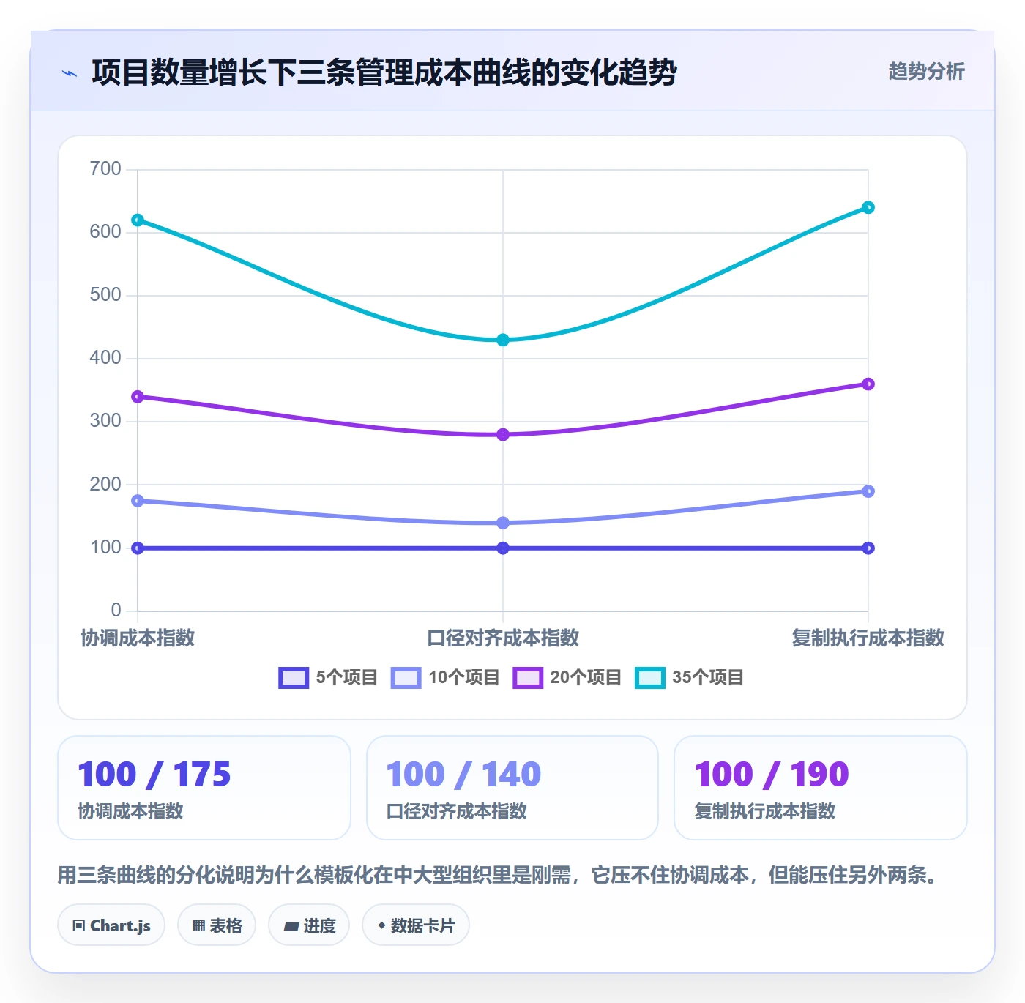Toggle the 20个项目 legend series
The width and height of the screenshot is (1025, 1003).
click(567, 677)
